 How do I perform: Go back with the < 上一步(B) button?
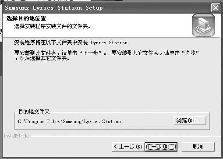(128, 147)
